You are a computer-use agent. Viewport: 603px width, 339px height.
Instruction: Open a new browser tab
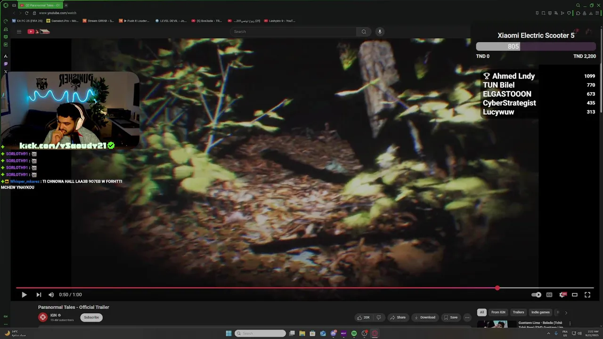(x=66, y=5)
